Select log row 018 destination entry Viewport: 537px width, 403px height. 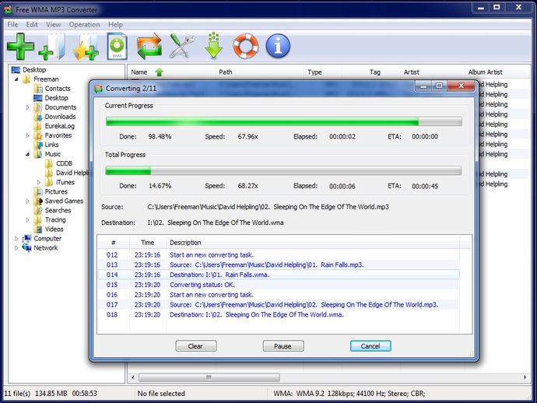tap(279, 314)
